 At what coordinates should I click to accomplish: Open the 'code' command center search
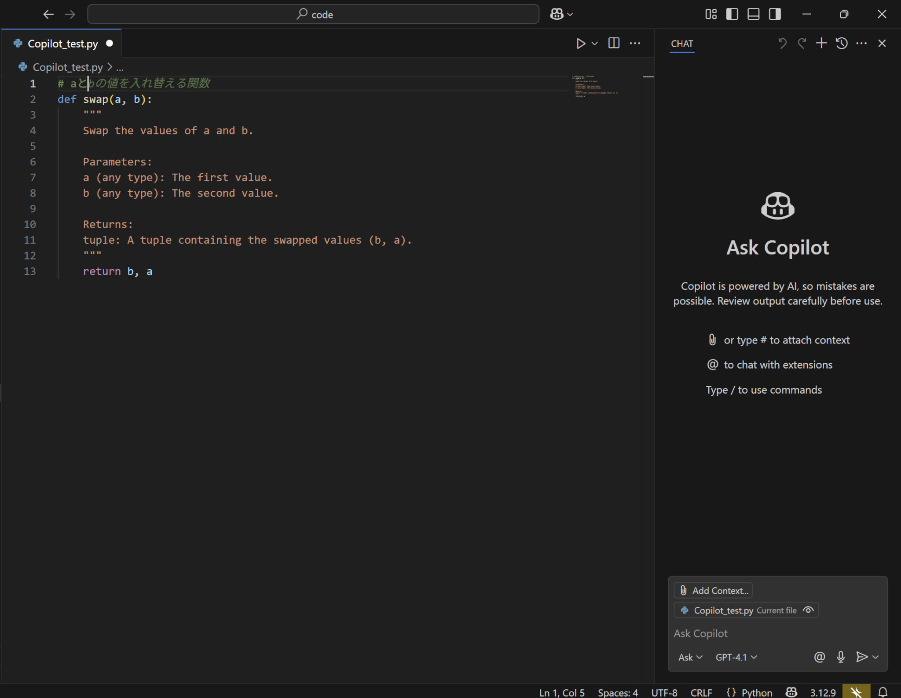coord(313,14)
